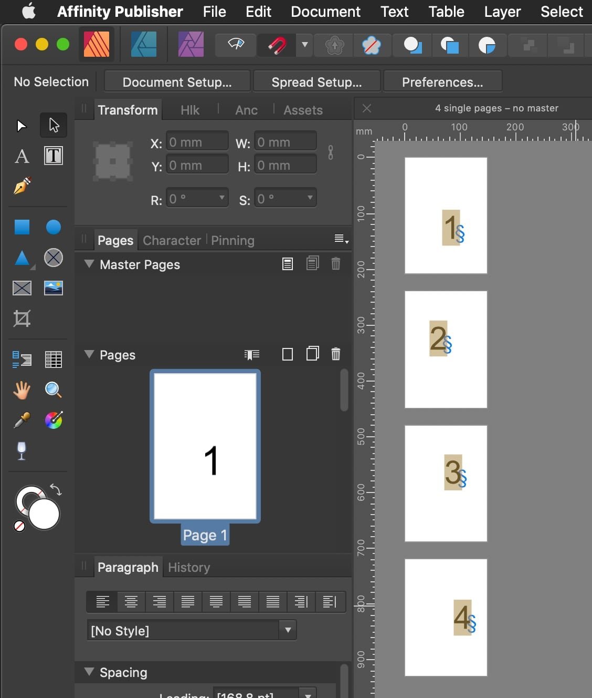Apply right alignment in the Paragraph panel
Screen dimensions: 592x698
[x=159, y=601]
